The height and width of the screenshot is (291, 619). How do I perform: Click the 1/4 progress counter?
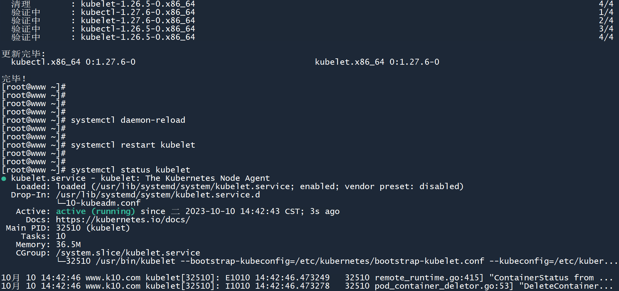(606, 12)
